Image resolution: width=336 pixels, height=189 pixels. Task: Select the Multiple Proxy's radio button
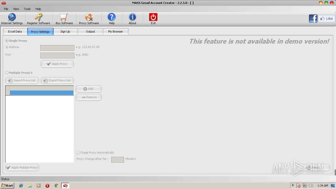click(7, 73)
